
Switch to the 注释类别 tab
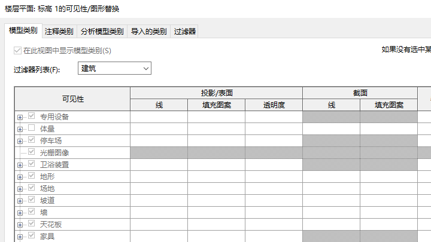(x=59, y=32)
